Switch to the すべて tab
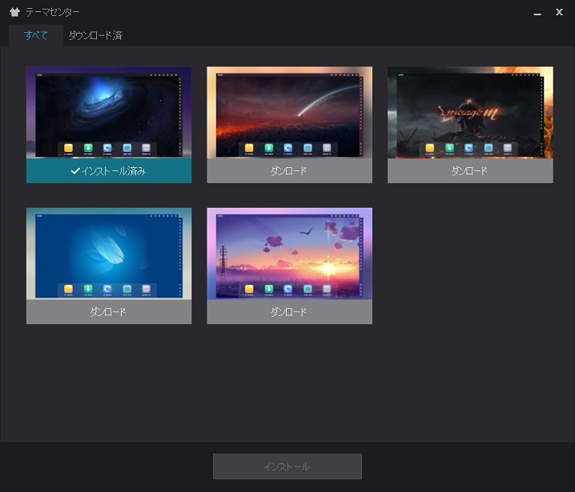Screen dimensions: 575x492 tap(36, 35)
